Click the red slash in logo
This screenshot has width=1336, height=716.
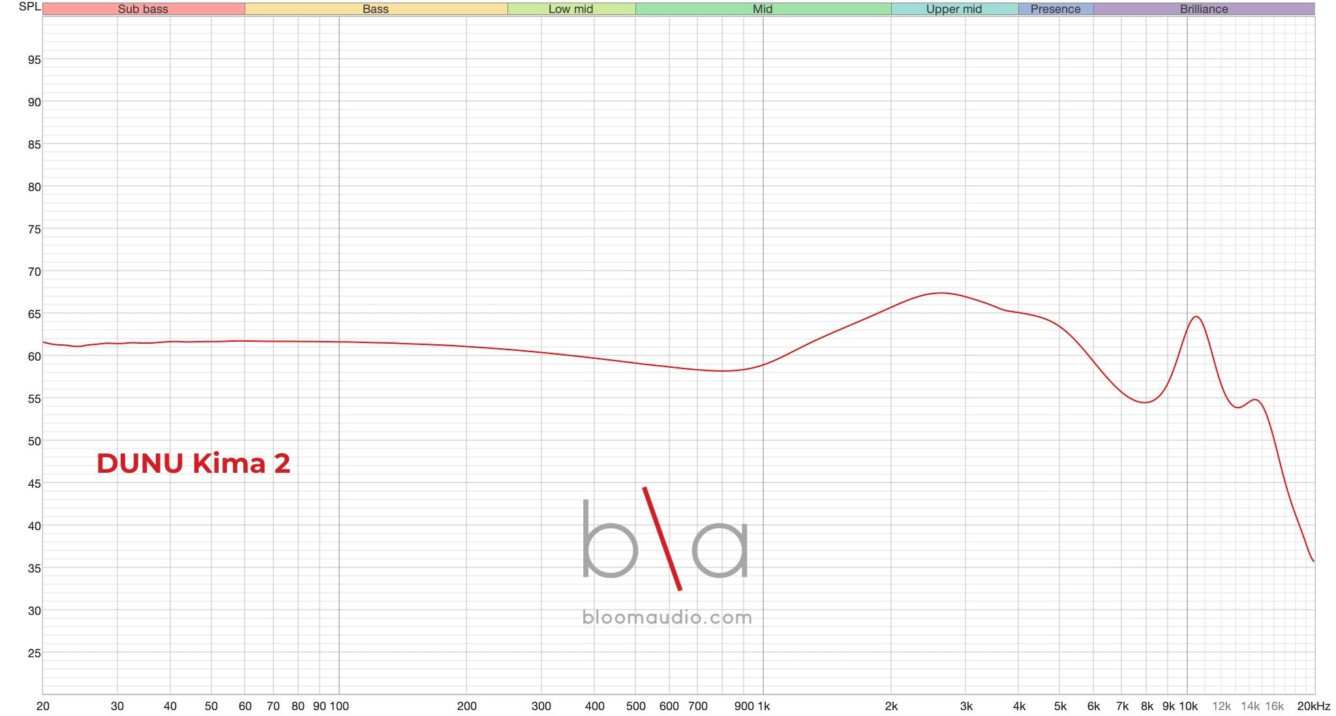click(x=662, y=539)
